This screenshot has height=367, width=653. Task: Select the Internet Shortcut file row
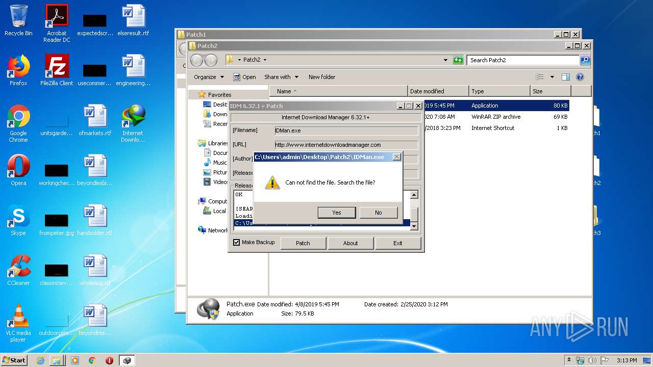pyautogui.click(x=495, y=128)
